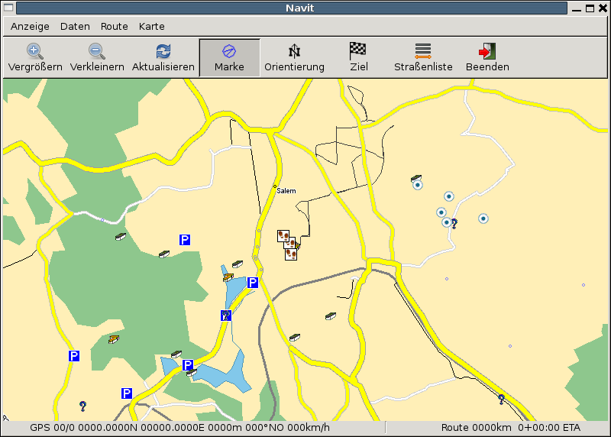611x437 pixels.
Task: Zoom in with the Vergrößern tool
Action: click(x=35, y=58)
